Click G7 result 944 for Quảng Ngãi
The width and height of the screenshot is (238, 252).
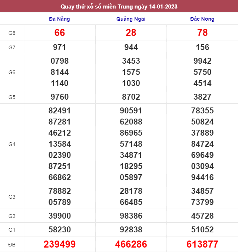click(131, 47)
